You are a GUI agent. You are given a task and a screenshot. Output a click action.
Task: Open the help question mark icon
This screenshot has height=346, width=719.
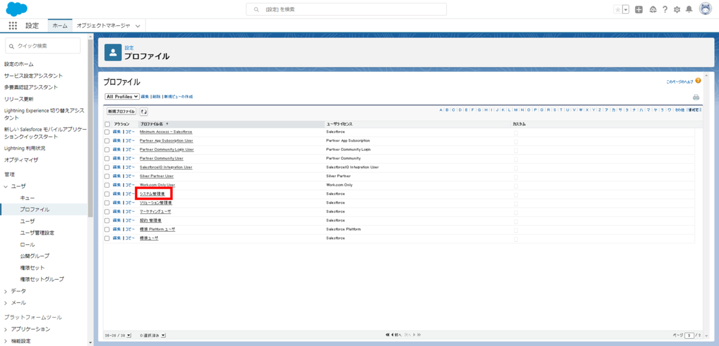665,10
